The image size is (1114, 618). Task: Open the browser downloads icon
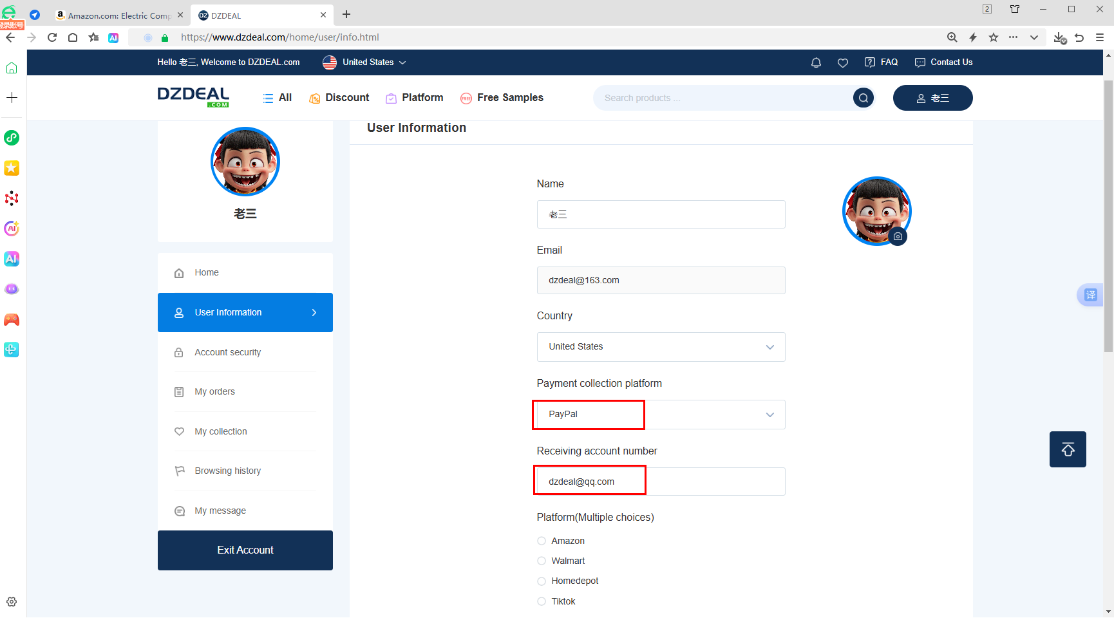[1060, 38]
